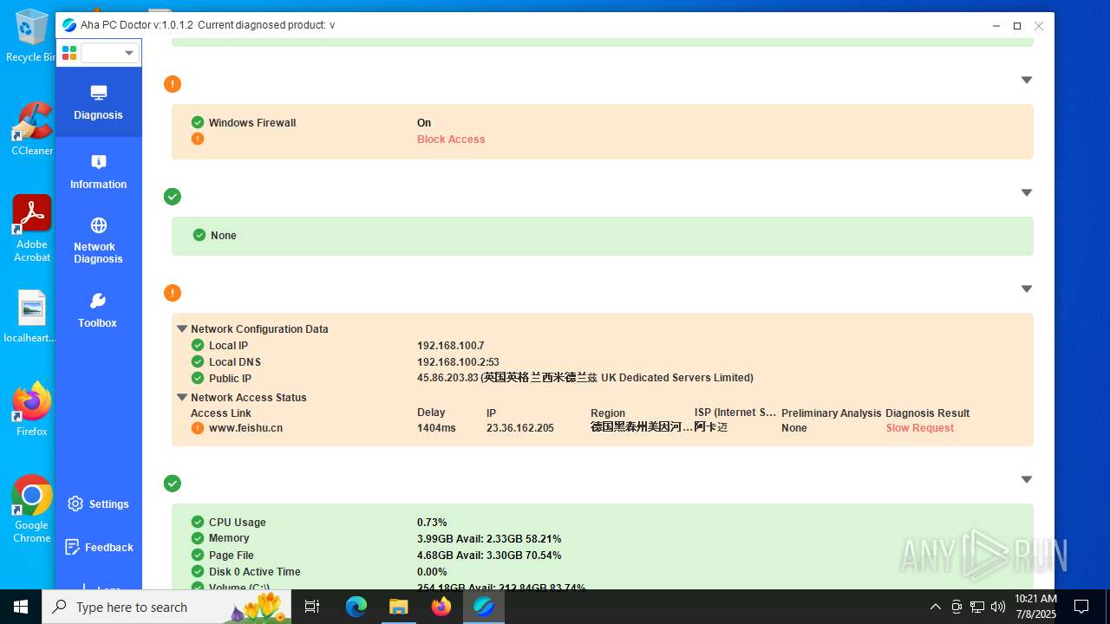Screen dimensions: 1110x624
Task: Click the green check beside None
Action: 199,235
